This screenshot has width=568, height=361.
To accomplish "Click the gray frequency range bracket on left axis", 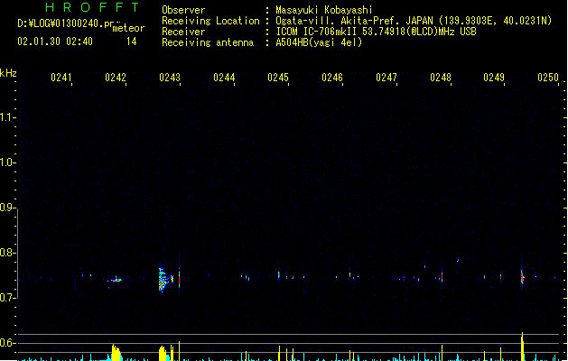I will point(17,253).
